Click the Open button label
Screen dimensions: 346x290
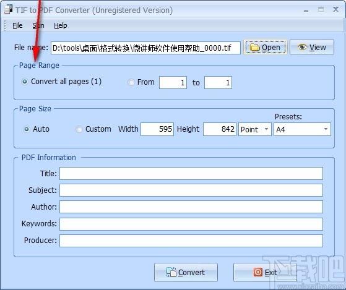tap(270, 48)
